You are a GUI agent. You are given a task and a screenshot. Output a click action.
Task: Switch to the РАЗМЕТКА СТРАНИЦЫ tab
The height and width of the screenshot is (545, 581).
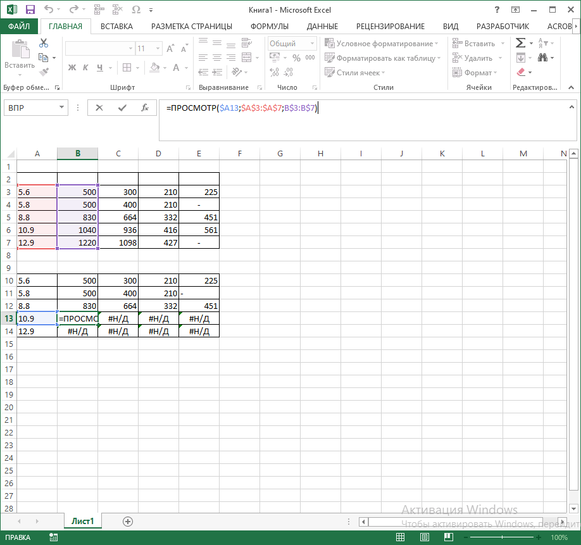point(192,27)
